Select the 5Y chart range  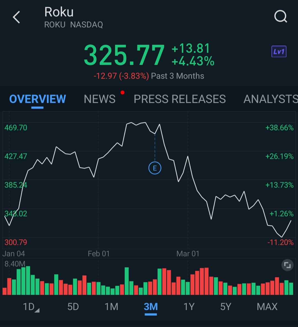tap(226, 307)
